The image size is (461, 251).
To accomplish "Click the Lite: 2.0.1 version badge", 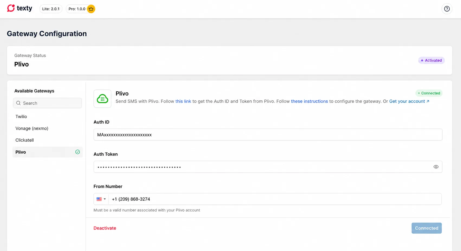I will click(51, 9).
